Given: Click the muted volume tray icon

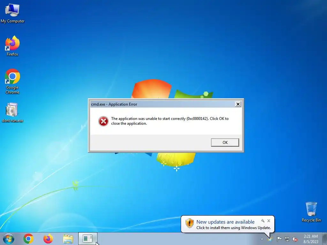Looking at the screenshot, I should 295,239.
